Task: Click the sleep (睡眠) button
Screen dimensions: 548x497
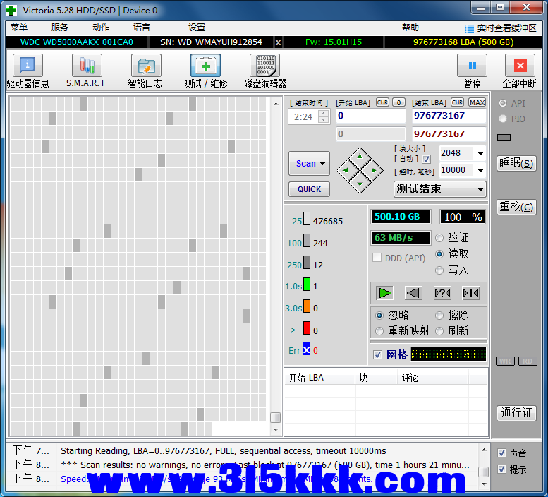Action: click(516, 163)
